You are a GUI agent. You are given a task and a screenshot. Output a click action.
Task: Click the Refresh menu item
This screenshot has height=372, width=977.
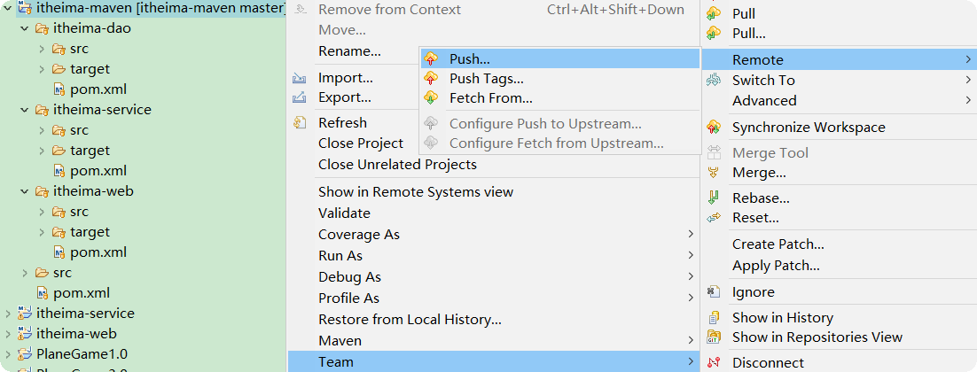pos(342,123)
